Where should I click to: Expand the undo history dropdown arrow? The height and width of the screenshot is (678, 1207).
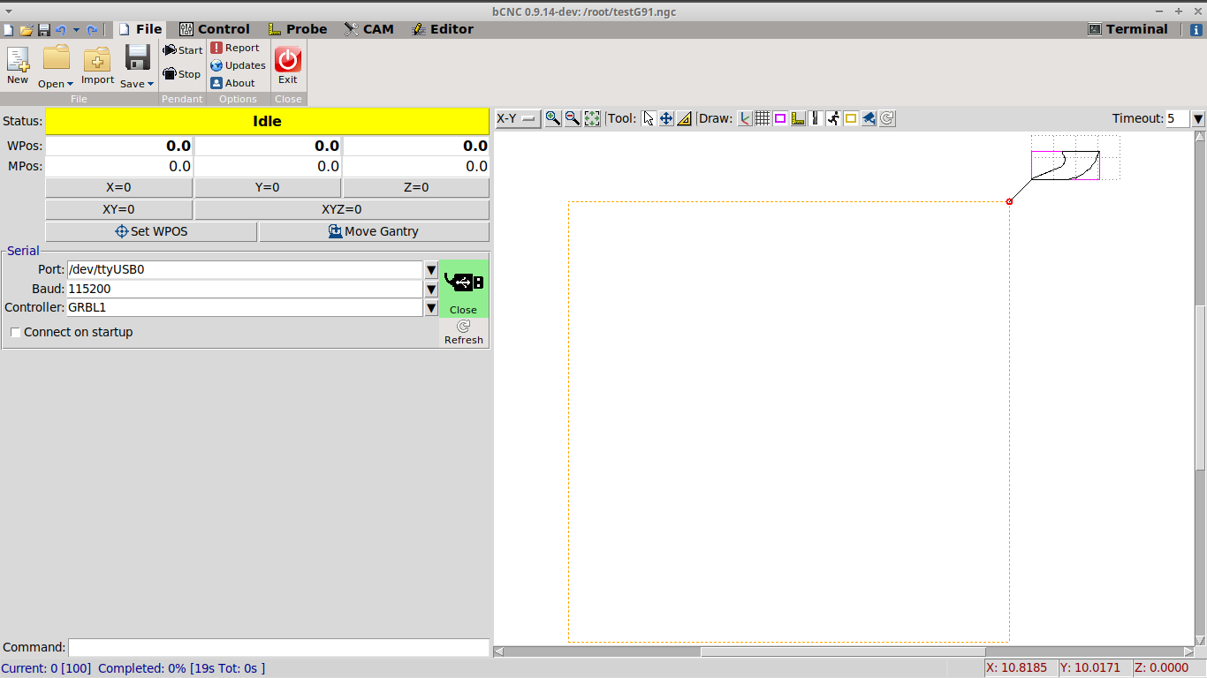[76, 29]
